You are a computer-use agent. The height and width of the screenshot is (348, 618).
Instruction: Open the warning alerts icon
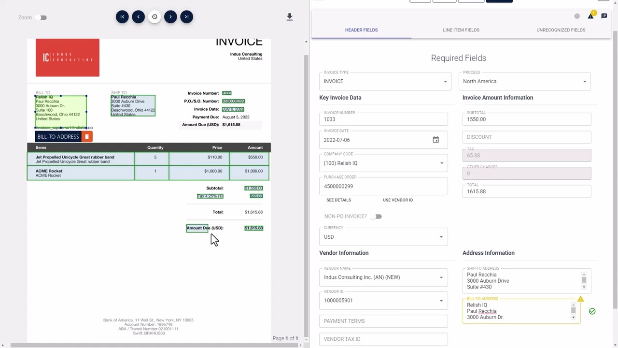click(590, 16)
